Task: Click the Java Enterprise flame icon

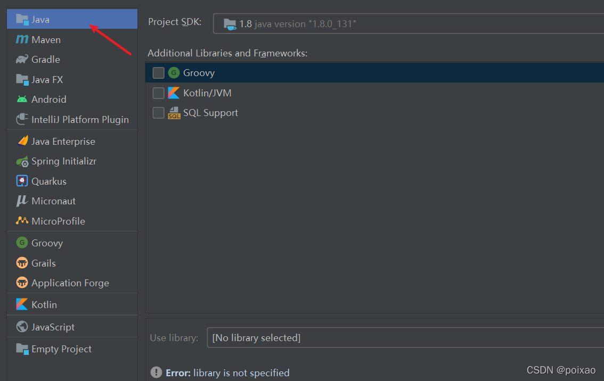Action: (22, 141)
